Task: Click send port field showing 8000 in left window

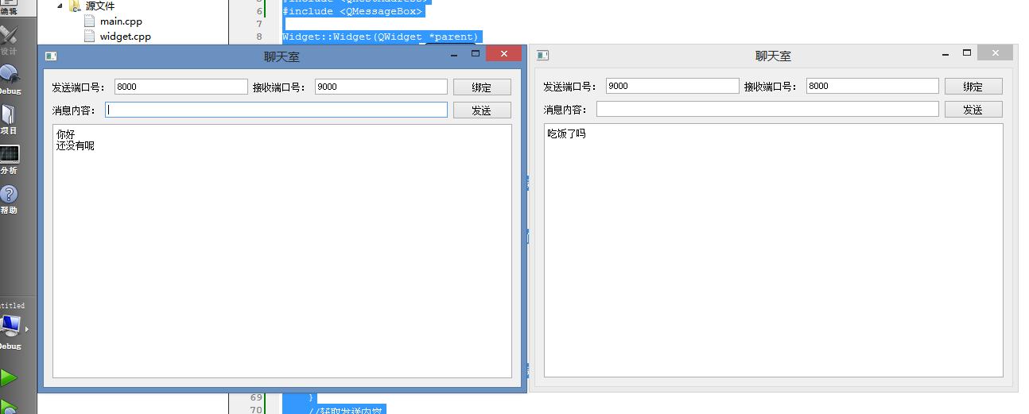Action: click(x=181, y=87)
